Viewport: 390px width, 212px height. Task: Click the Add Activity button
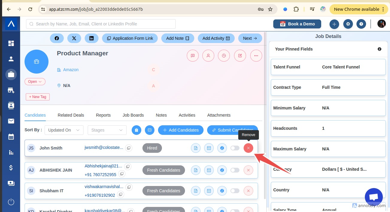[216, 38]
